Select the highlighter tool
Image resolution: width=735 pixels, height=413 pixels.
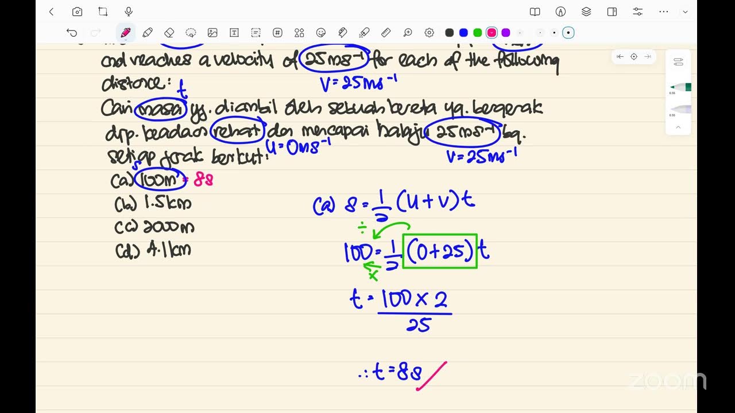pos(148,33)
